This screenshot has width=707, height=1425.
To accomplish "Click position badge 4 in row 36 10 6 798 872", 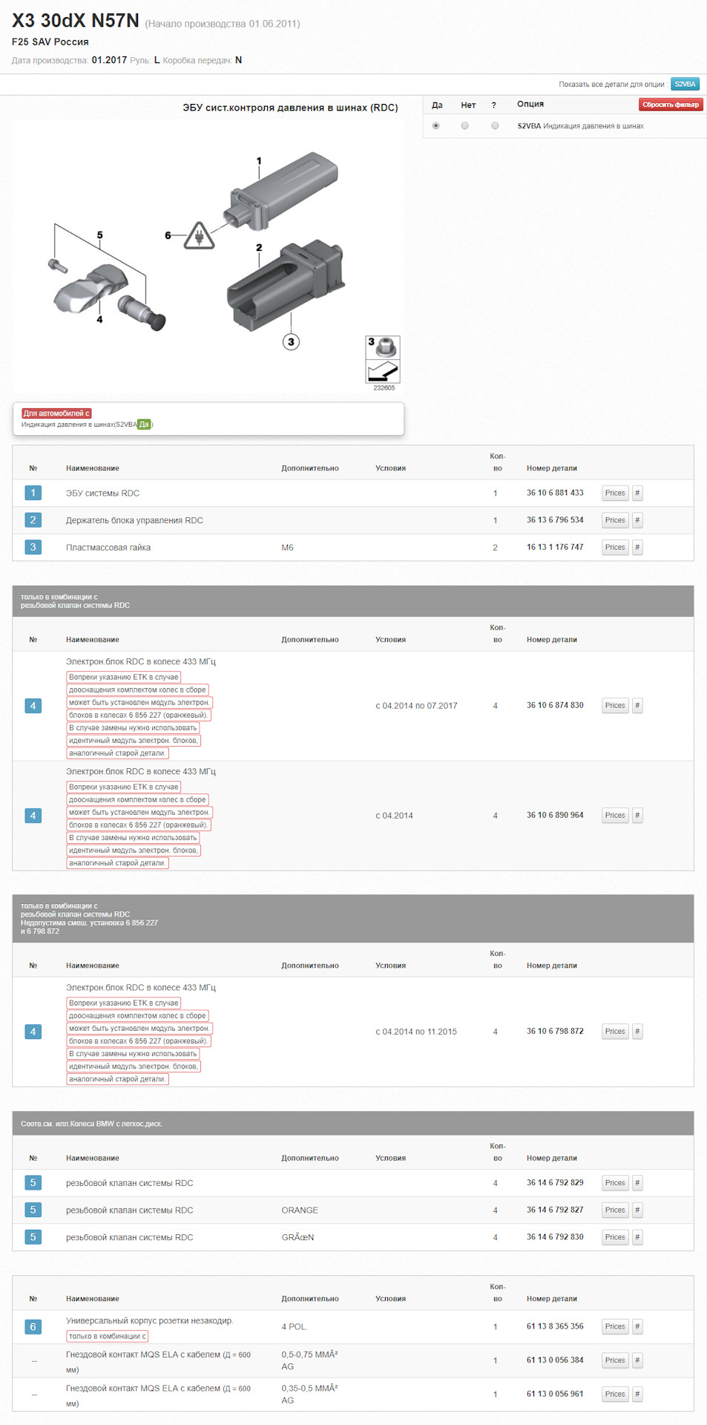I will pyautogui.click(x=33, y=1031).
